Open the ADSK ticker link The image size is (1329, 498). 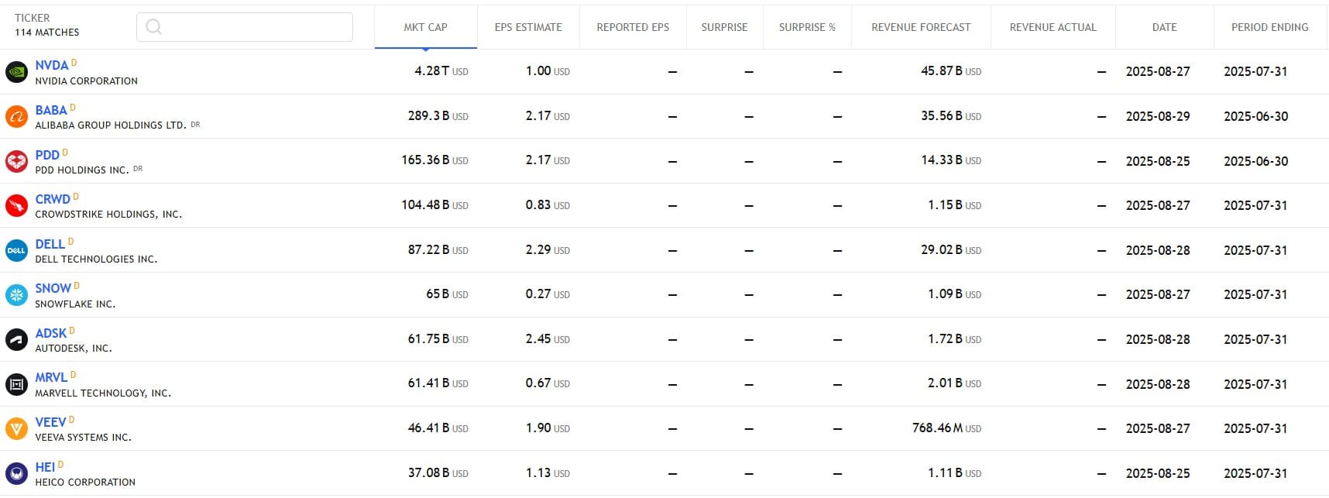coord(51,334)
